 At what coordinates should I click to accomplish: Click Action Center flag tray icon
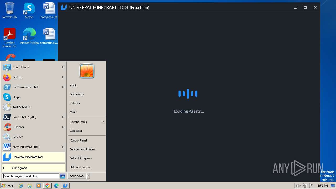click(311, 186)
